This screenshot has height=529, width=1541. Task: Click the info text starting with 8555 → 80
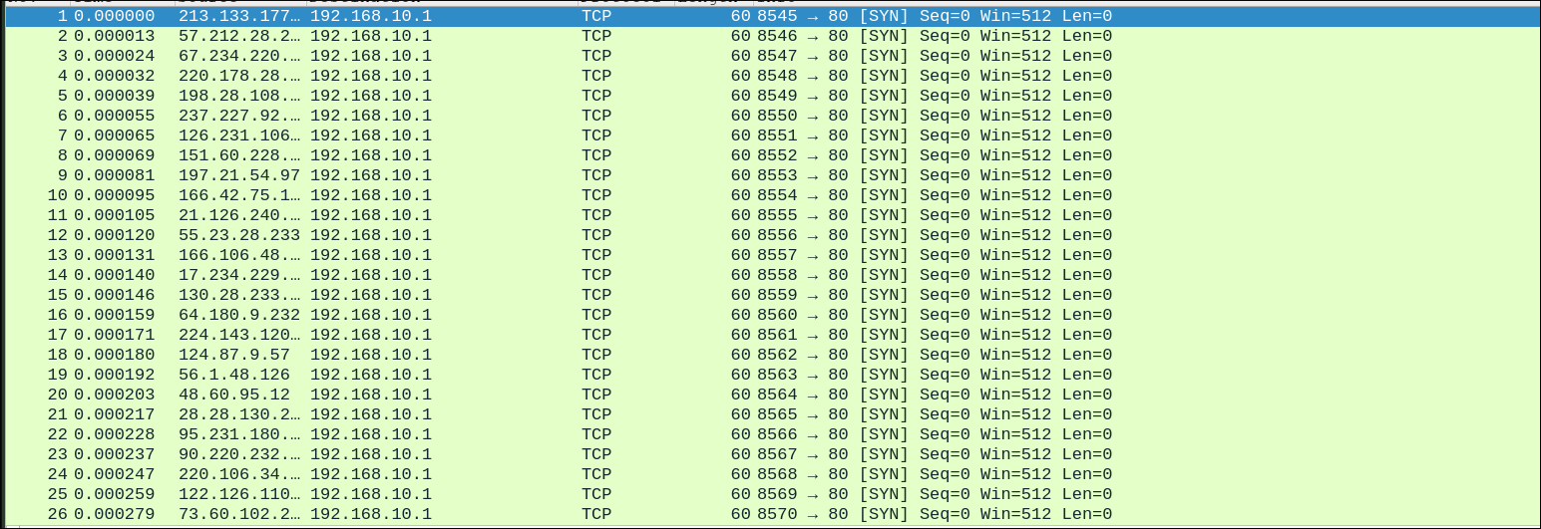935,215
